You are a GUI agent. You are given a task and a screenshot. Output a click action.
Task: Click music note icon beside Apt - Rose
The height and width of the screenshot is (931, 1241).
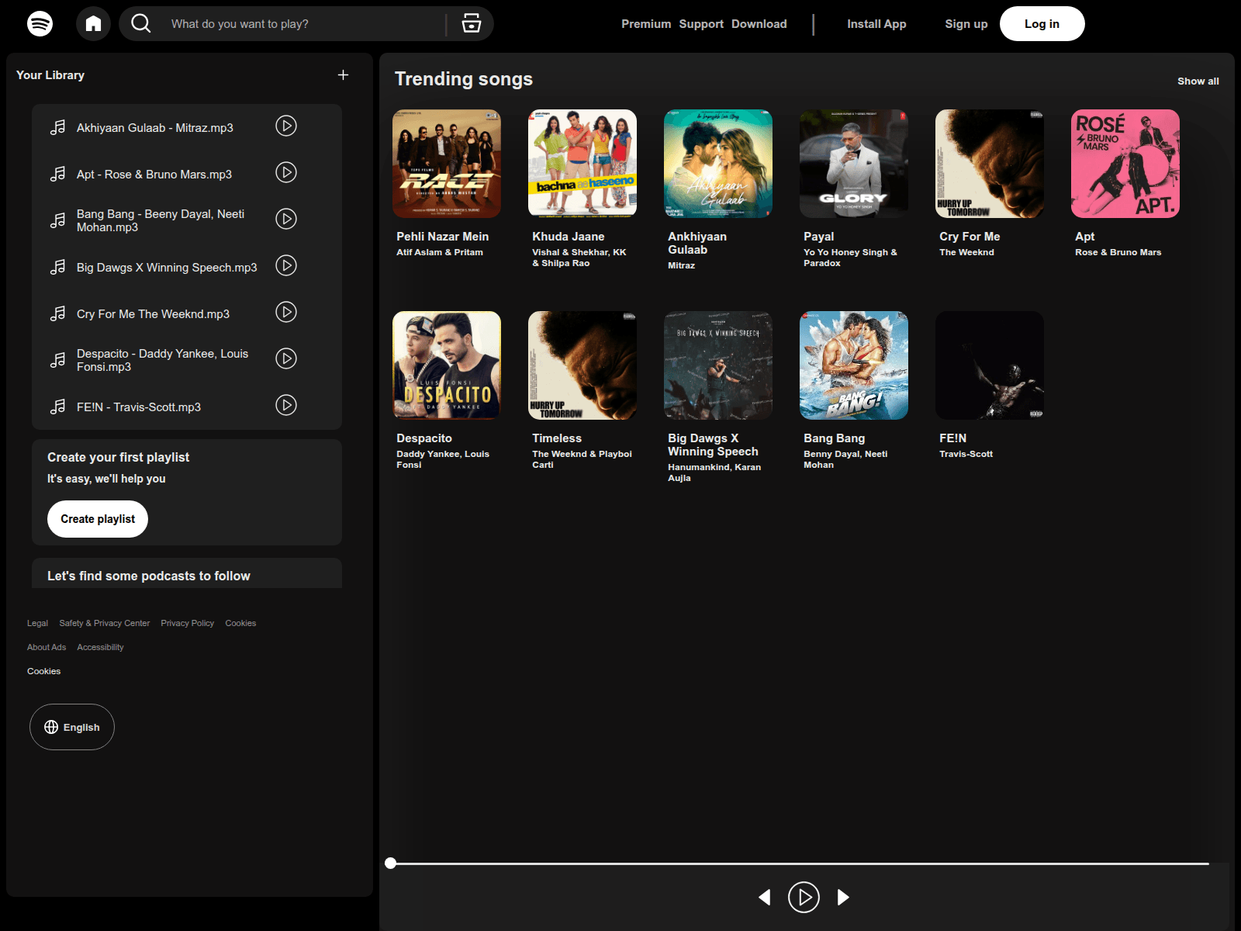coord(57,174)
